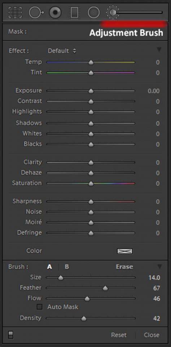Open the Effect Default preset dropdown
Screen dimensions: 171x347
[x=62, y=51]
